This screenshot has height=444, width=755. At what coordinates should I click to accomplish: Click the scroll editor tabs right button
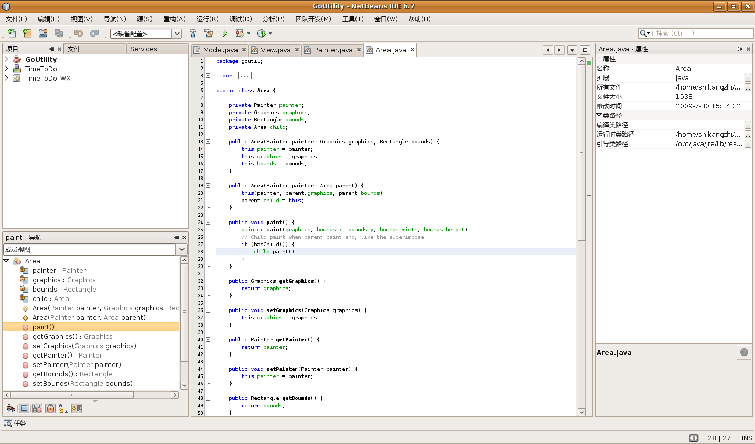coord(559,50)
